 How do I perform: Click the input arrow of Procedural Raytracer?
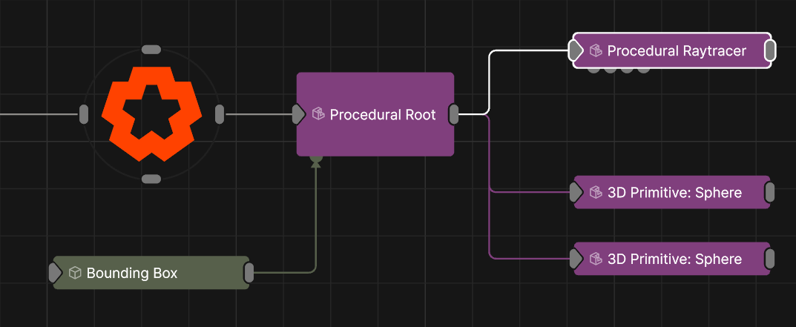(576, 50)
